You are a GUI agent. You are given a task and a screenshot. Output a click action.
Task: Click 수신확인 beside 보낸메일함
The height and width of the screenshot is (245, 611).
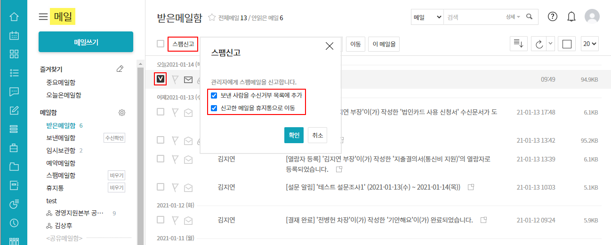(114, 138)
